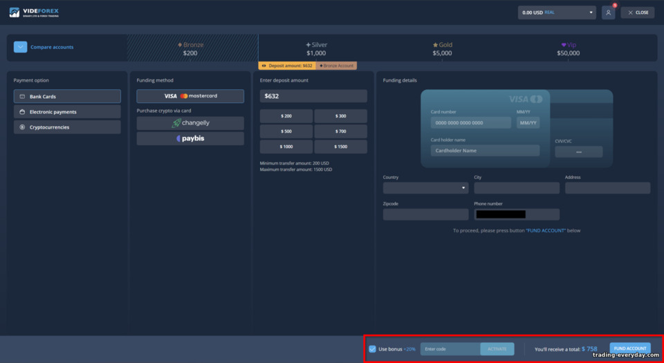Screen dimensions: 664x363
Task: Click the Zipcode input field
Action: point(425,214)
